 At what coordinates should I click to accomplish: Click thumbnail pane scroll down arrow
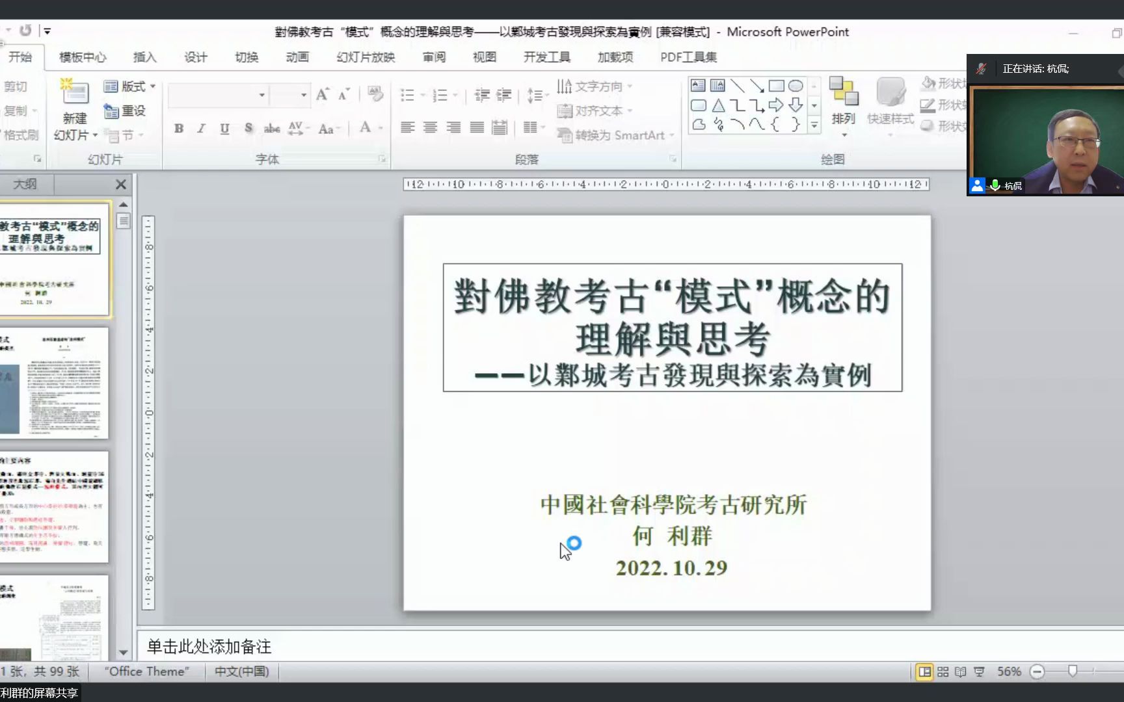click(x=124, y=653)
